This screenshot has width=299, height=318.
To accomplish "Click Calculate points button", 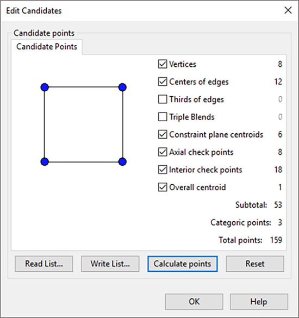I will (183, 264).
